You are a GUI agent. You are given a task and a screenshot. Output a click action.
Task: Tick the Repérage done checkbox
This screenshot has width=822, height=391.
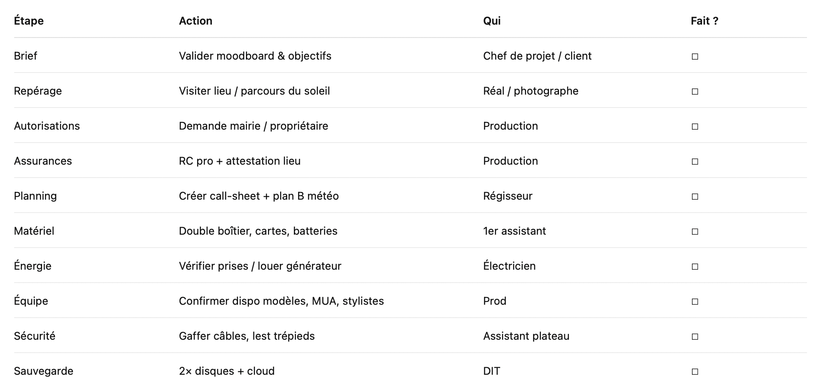point(695,91)
